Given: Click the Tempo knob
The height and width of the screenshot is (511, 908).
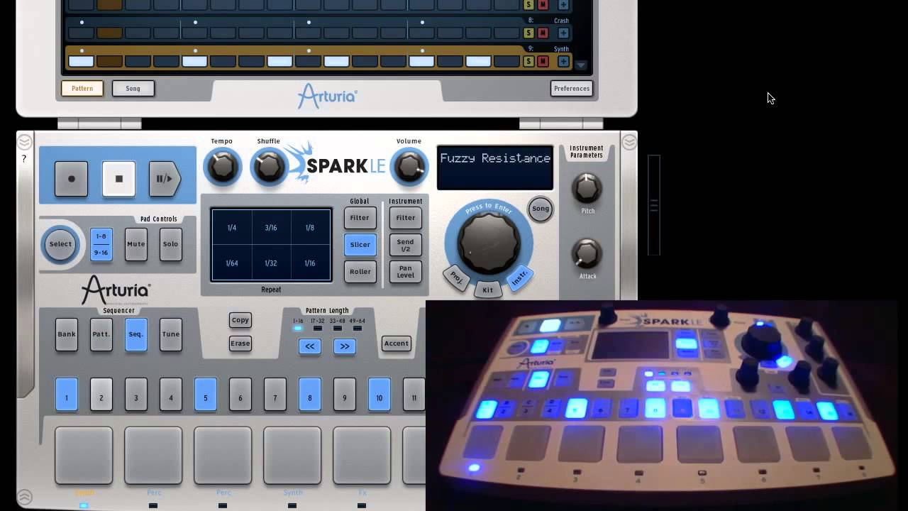Looking at the screenshot, I should (222, 167).
